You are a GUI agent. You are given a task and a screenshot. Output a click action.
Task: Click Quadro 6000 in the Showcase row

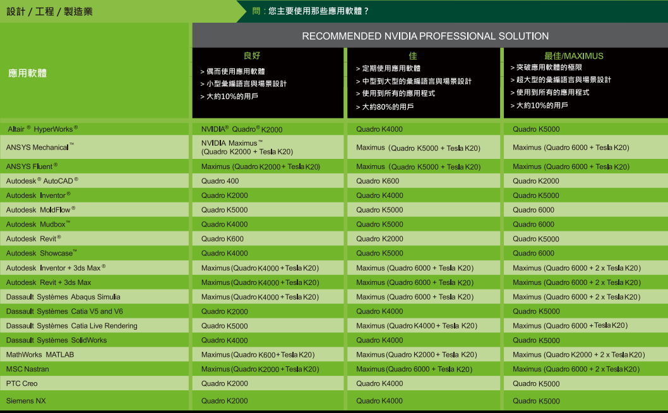pyautogui.click(x=534, y=253)
